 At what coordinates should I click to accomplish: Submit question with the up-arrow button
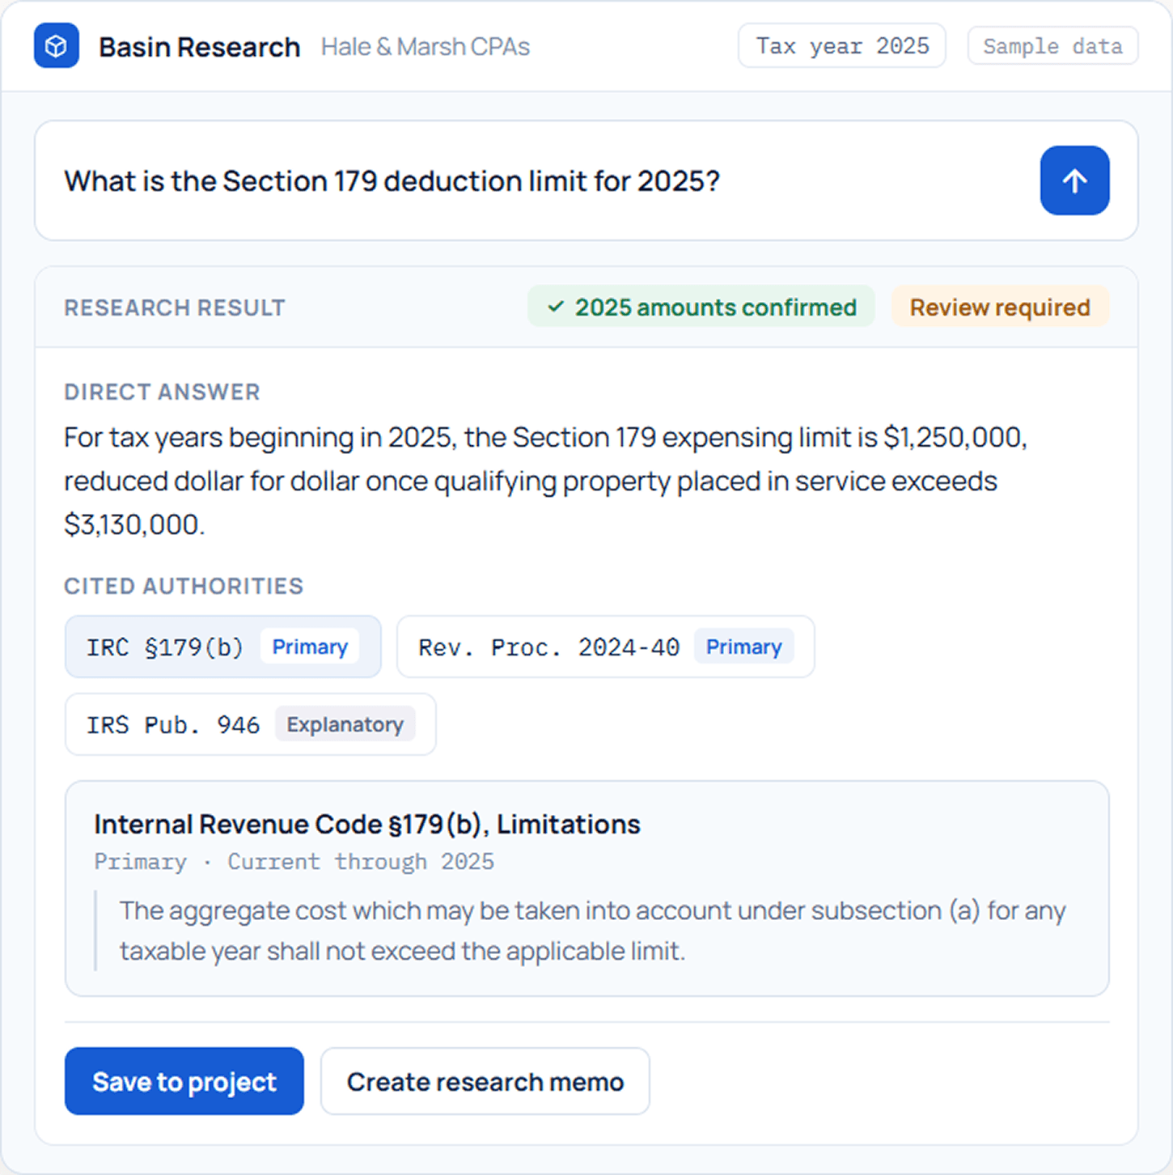pos(1074,180)
